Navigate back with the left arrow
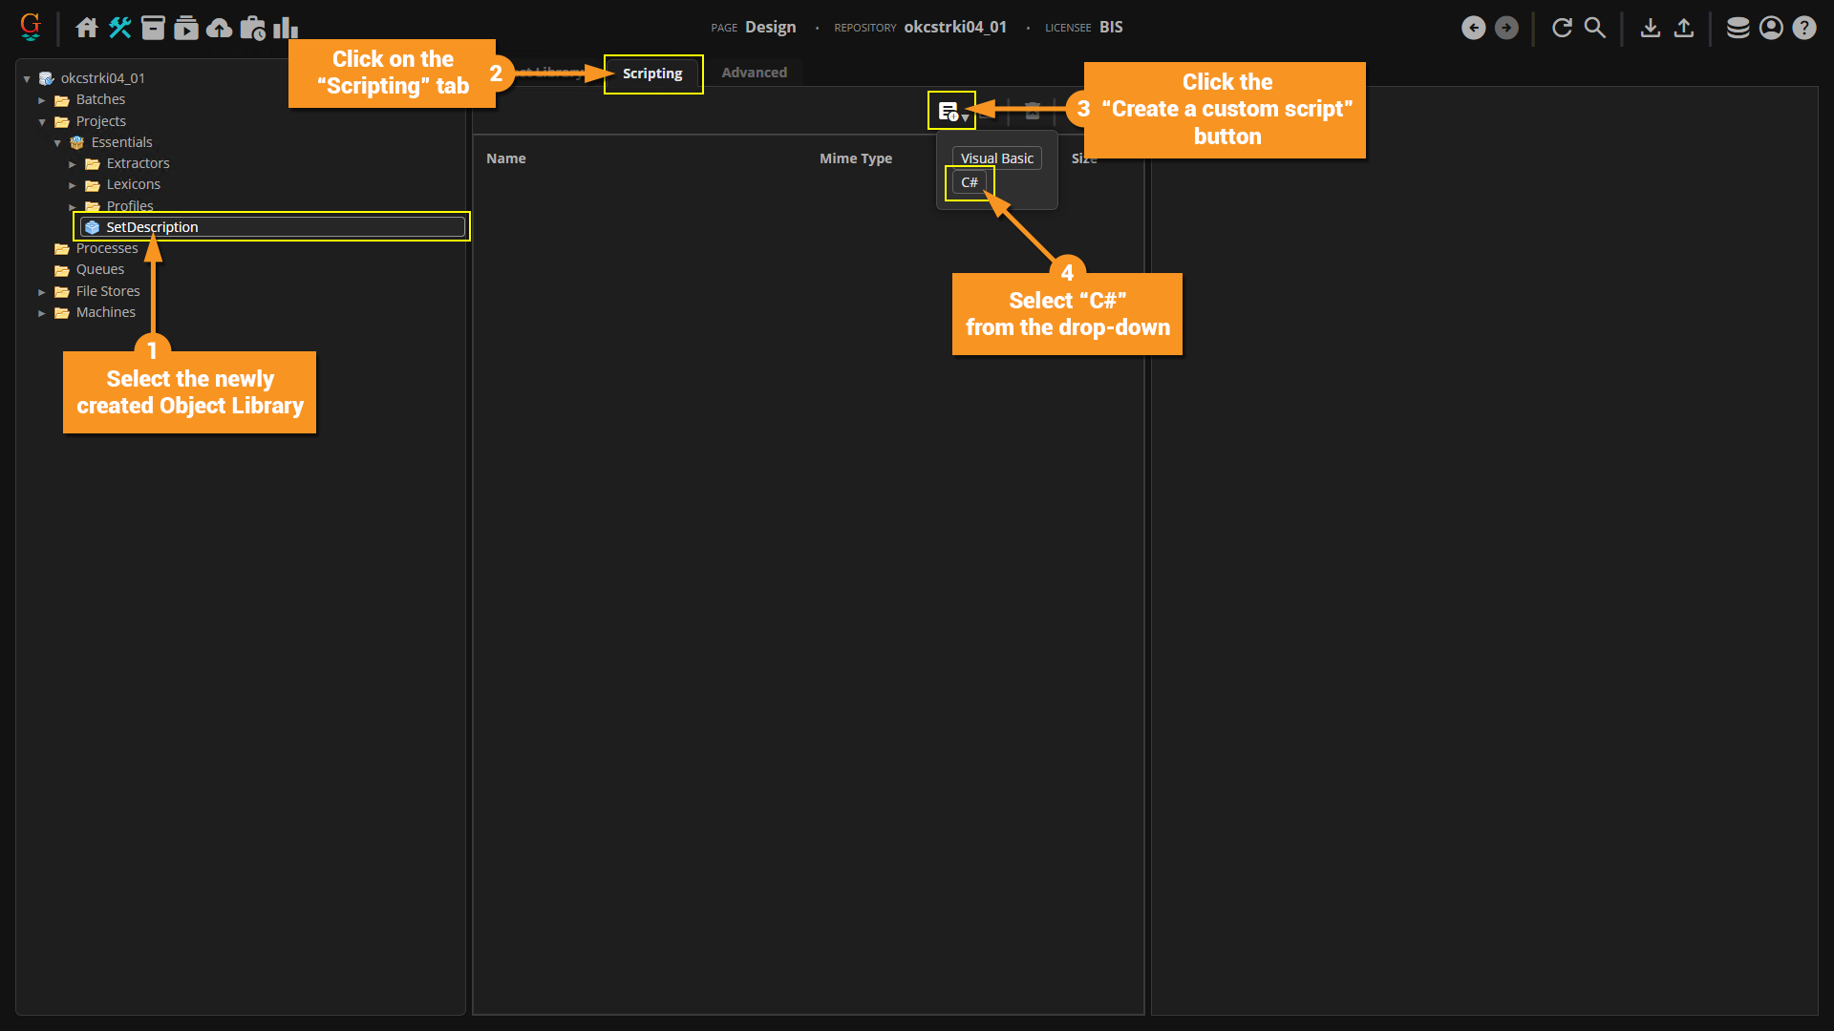Image resolution: width=1834 pixels, height=1031 pixels. (1473, 28)
